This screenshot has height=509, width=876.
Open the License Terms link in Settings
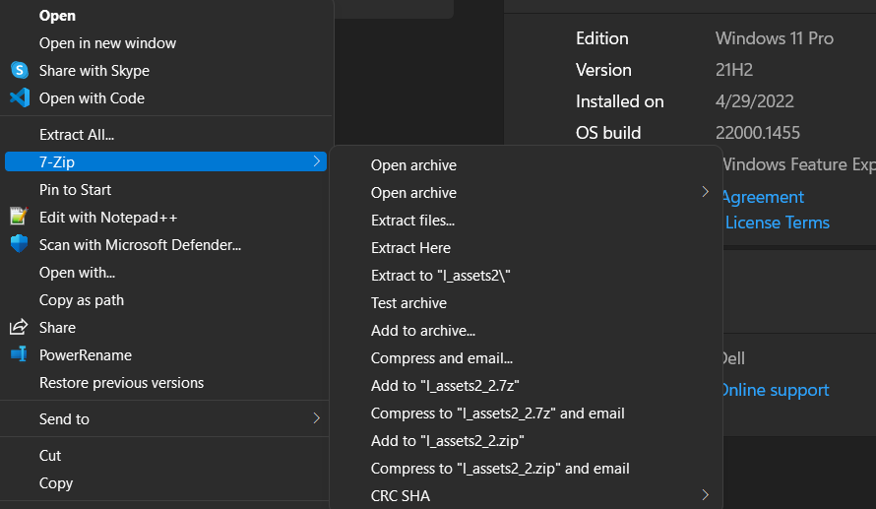pos(778,223)
